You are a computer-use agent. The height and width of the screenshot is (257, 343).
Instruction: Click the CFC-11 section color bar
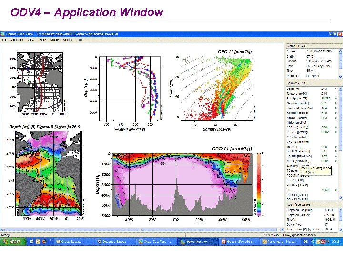pos(259,184)
